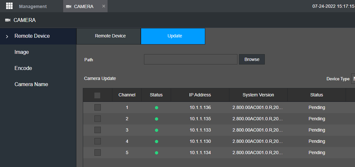Open Image settings in sidebar

click(22, 52)
